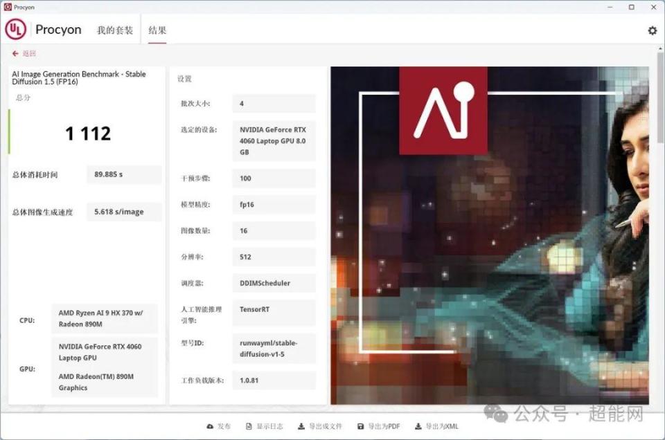
Task: Click the UL logo icon
Action: (15, 30)
